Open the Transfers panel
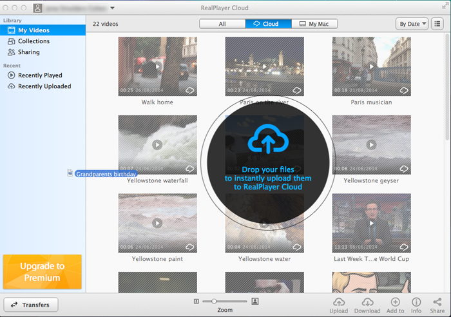 pyautogui.click(x=31, y=305)
